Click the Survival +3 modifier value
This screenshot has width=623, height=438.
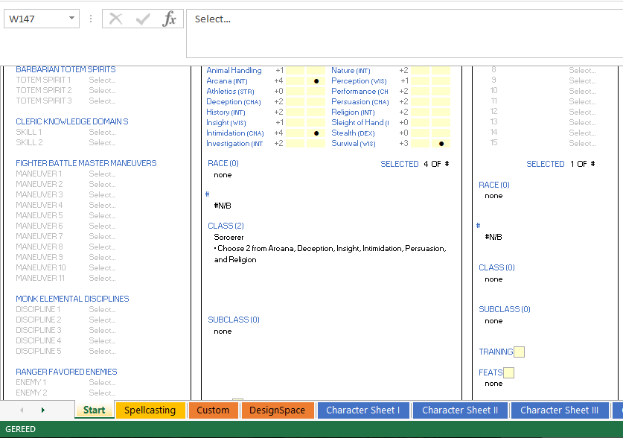pyautogui.click(x=403, y=144)
